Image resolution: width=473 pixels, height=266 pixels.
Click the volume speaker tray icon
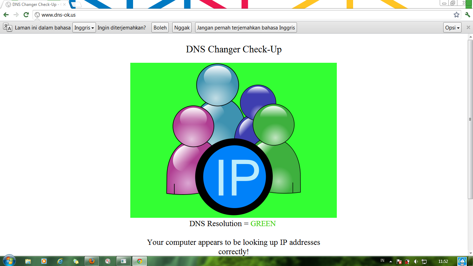416,261
